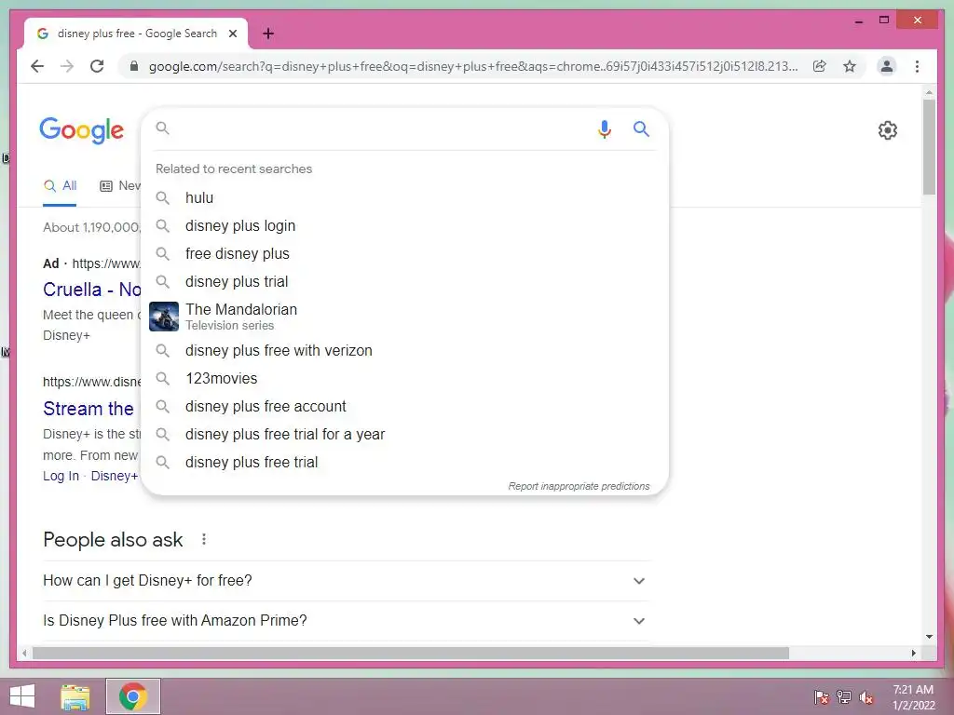Pick disney plus free trial for a year
Image resolution: width=954 pixels, height=715 pixels.
[404, 434]
